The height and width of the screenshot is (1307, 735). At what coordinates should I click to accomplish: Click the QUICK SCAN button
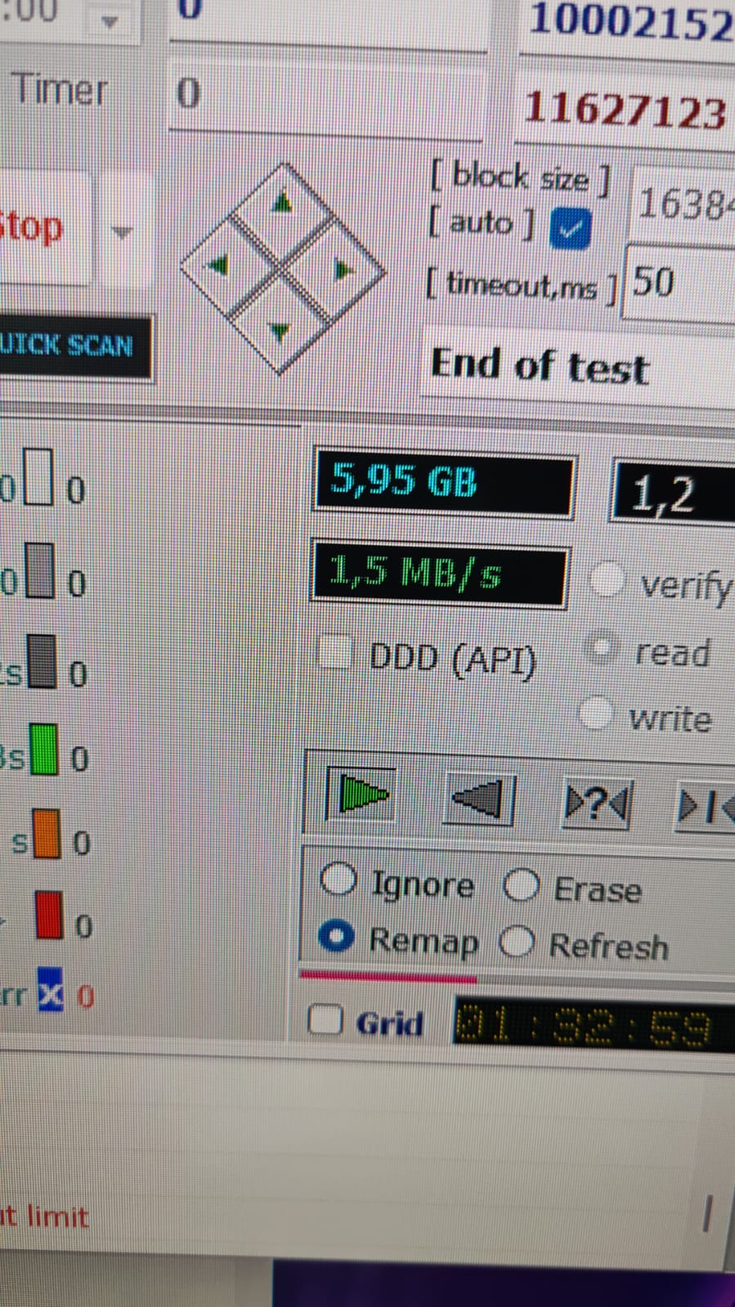(x=75, y=346)
